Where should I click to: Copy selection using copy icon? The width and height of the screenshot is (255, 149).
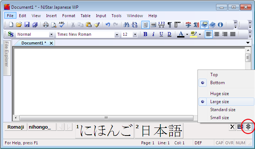(80, 25)
